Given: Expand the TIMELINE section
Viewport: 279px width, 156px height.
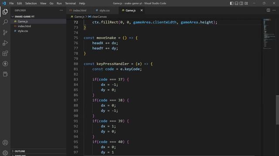Looking at the screenshot, I should 38,155.
